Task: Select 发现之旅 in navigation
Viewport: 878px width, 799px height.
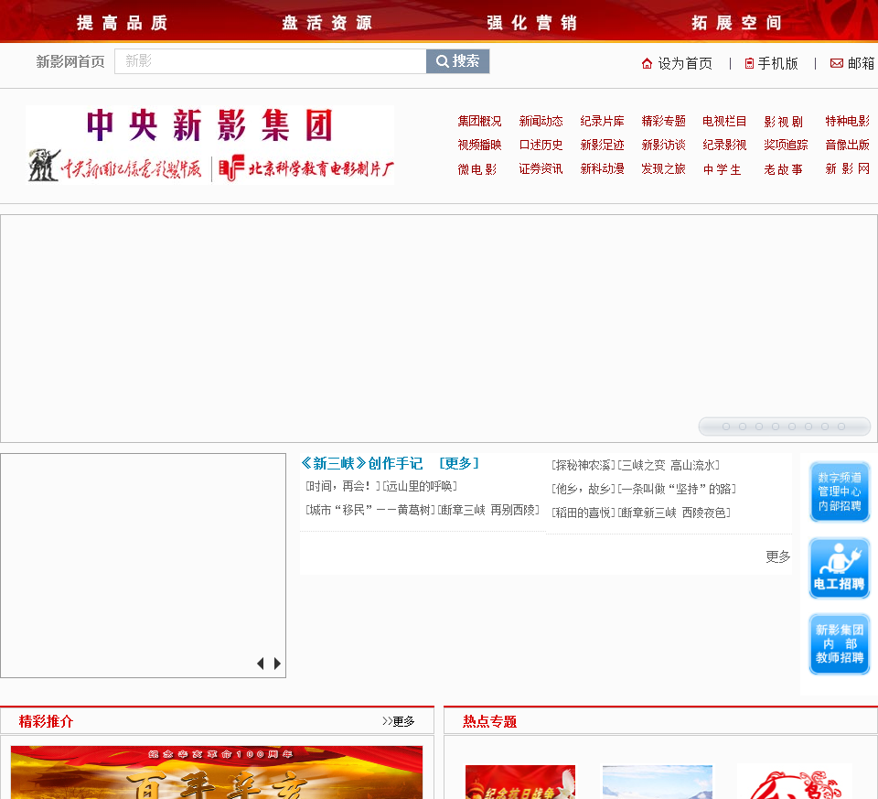Action: pos(664,168)
